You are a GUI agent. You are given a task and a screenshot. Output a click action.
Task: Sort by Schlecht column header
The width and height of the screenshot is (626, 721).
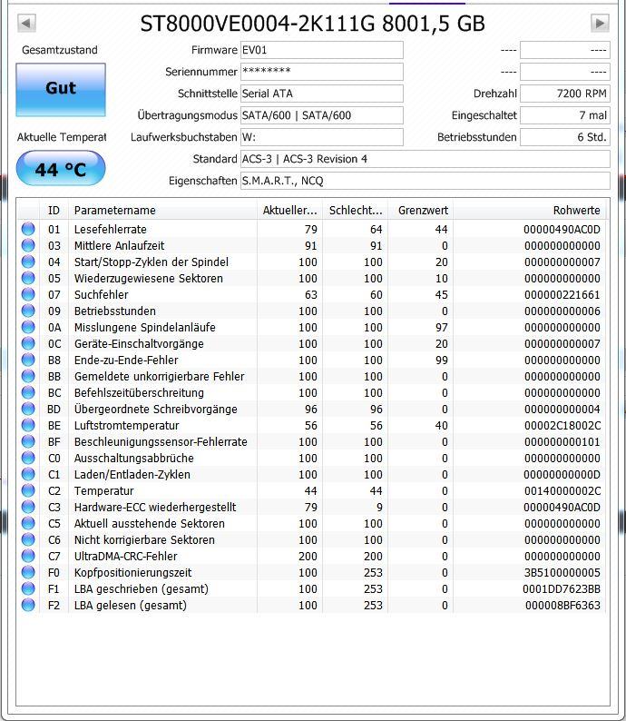click(356, 210)
